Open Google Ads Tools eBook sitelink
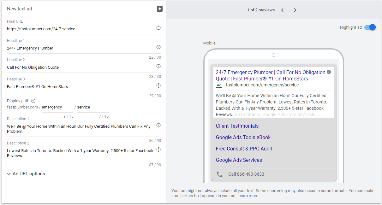Image resolution: width=382 pixels, height=205 pixels. click(243, 138)
